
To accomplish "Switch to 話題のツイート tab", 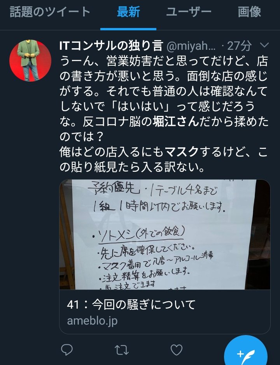I will 50,12.
